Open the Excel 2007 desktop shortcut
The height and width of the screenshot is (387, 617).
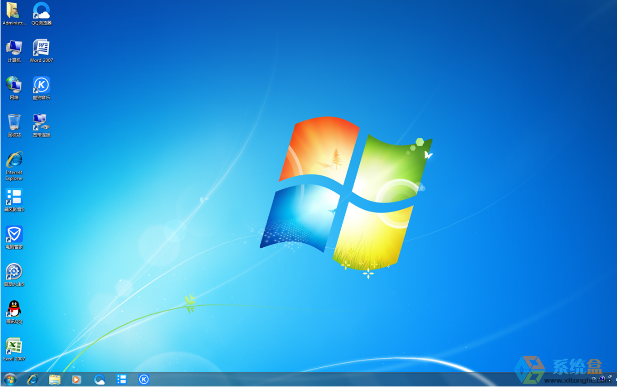14,349
